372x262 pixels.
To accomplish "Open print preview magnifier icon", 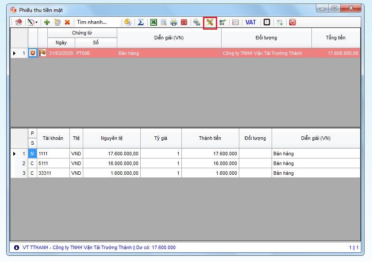I will (x=164, y=22).
